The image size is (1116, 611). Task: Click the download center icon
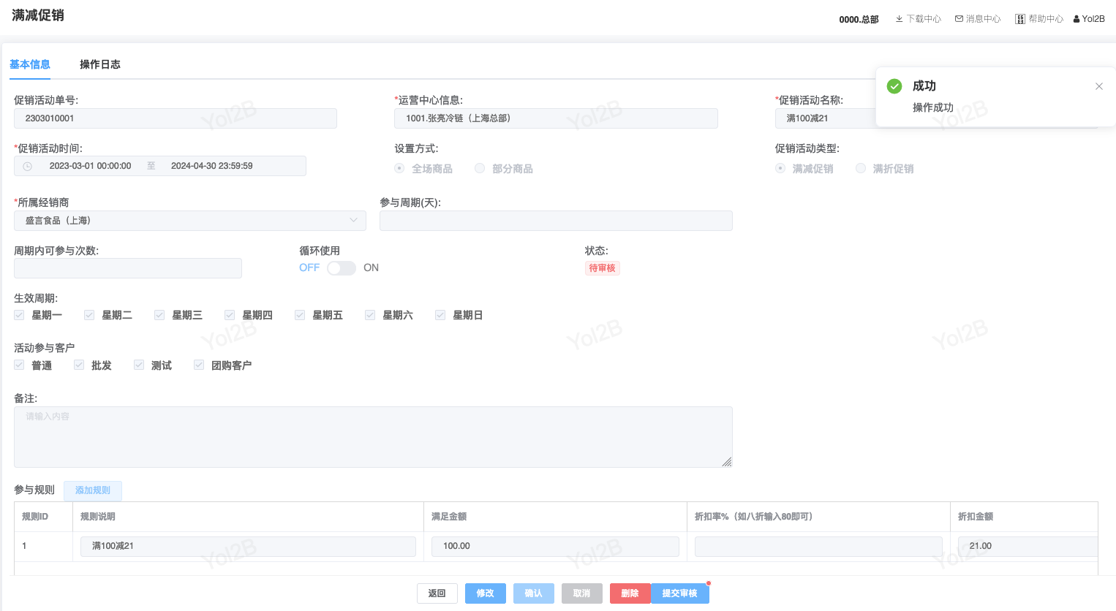(899, 19)
